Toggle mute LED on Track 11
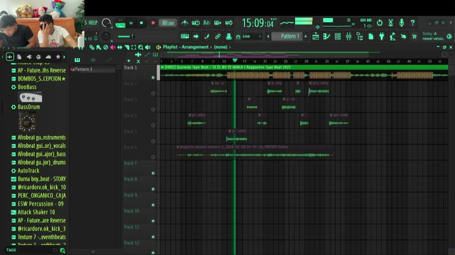Screen dimensions: 455x255 click(x=153, y=237)
